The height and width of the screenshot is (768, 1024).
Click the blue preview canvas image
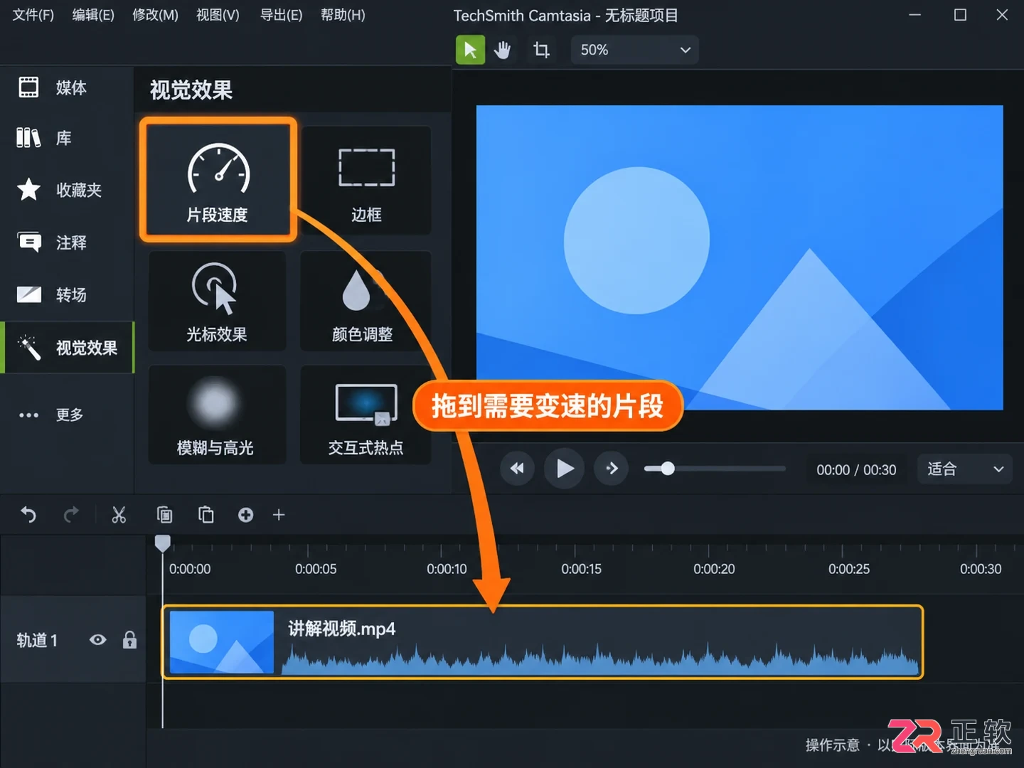point(740,257)
